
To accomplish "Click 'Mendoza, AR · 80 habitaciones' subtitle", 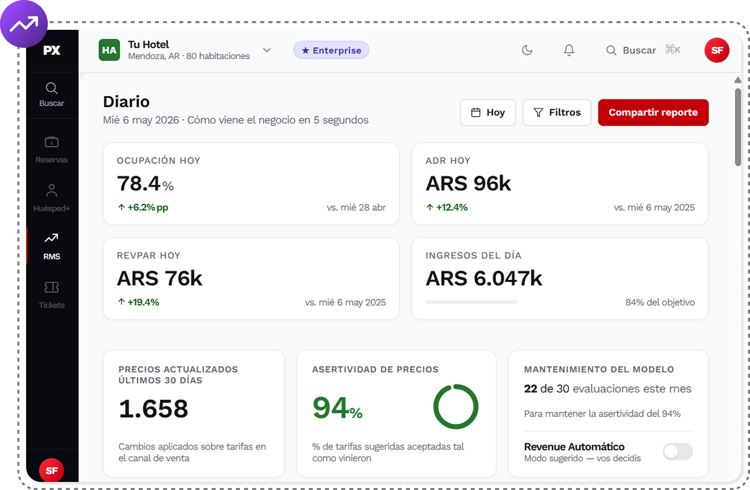I will pos(189,56).
